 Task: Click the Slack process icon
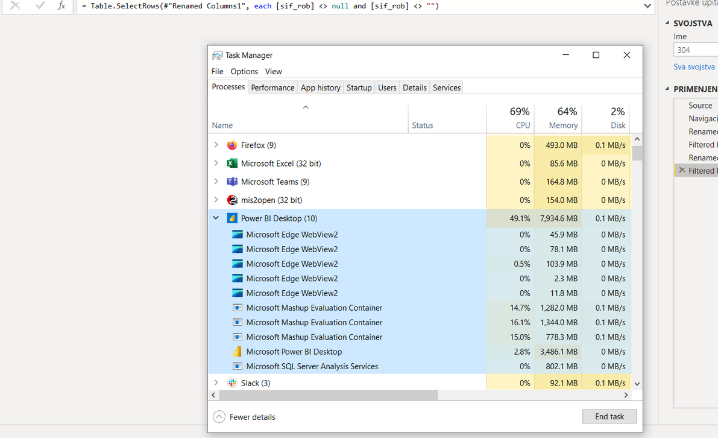(232, 383)
